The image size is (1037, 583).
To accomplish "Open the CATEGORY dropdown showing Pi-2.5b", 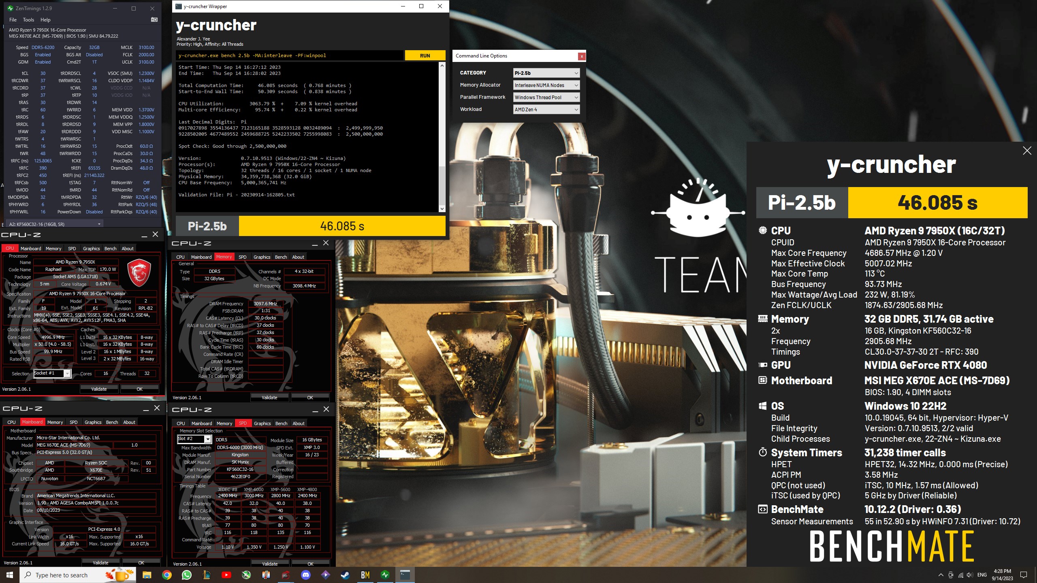I will 546,73.
